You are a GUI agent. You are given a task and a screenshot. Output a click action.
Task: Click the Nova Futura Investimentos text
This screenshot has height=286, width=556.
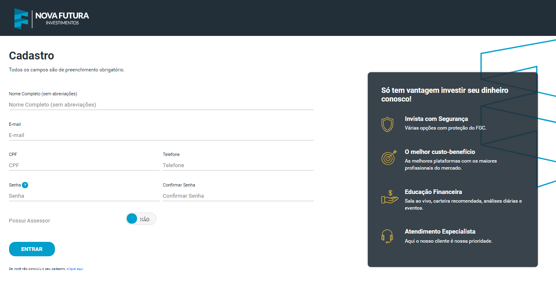(x=62, y=19)
